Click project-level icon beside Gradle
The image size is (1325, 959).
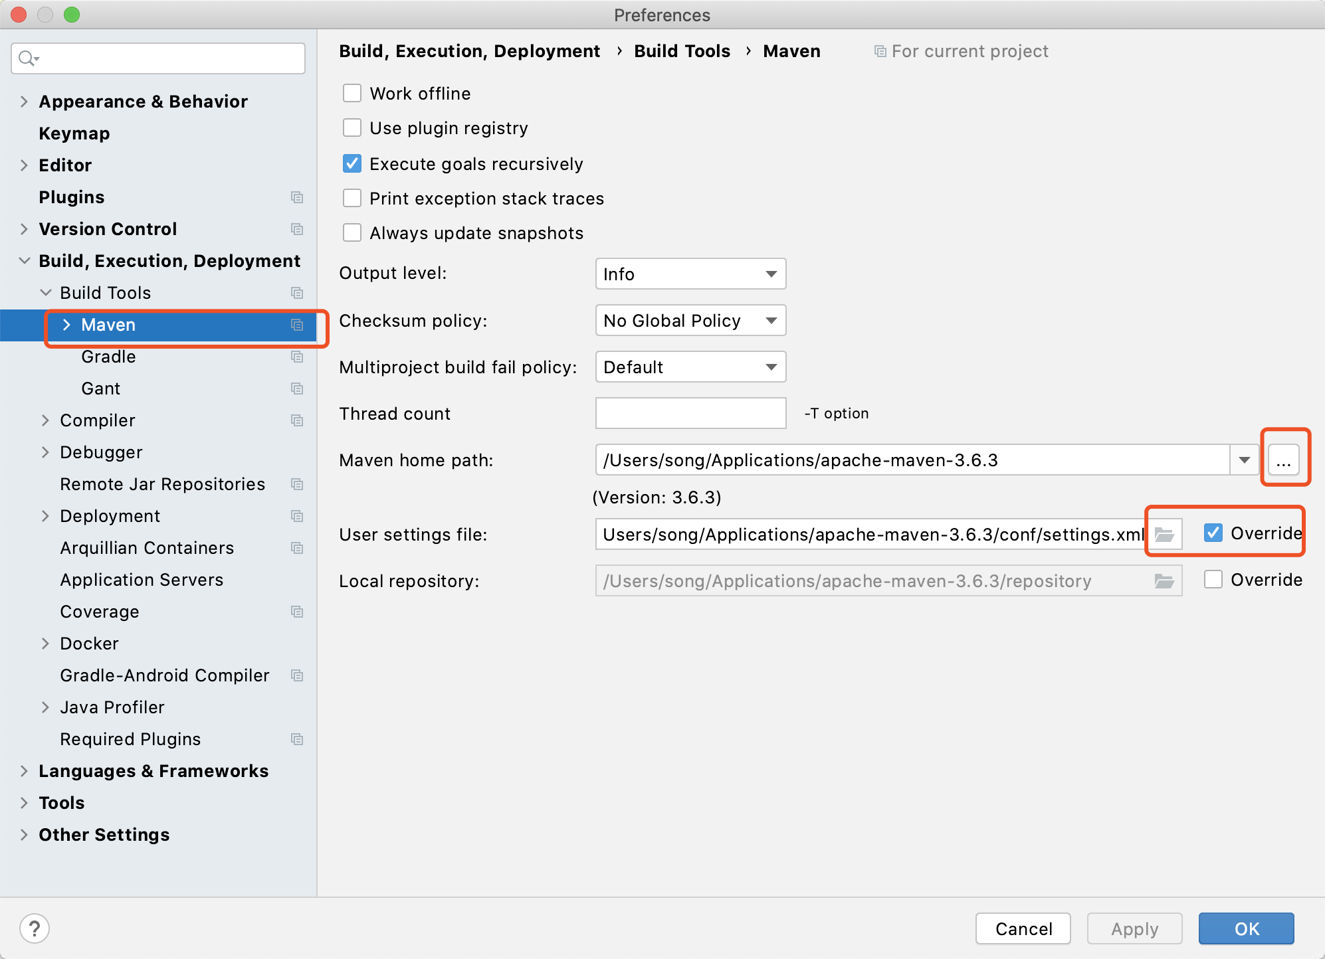(x=297, y=357)
